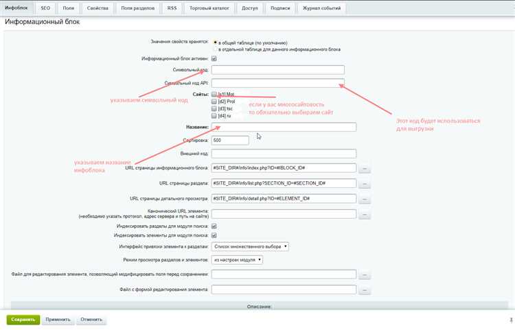This screenshot has height=330, width=515.
Task: Click the file for editing element field
Action: click(x=284, y=274)
